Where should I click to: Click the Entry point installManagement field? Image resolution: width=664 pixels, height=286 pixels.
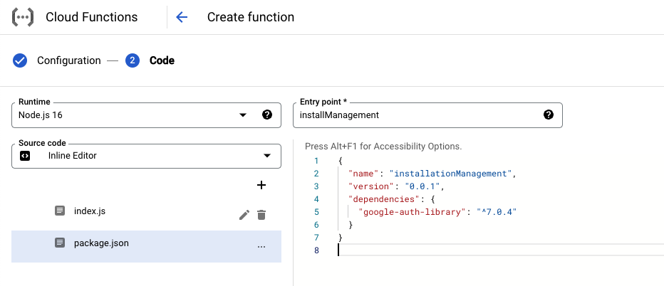pyautogui.click(x=427, y=115)
